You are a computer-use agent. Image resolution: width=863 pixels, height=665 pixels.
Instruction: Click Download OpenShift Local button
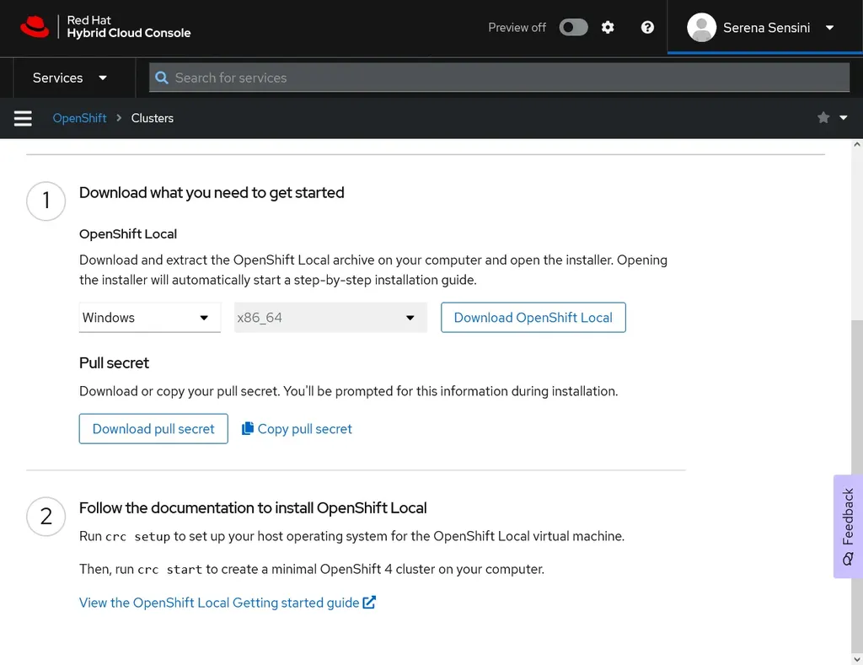pyautogui.click(x=533, y=318)
